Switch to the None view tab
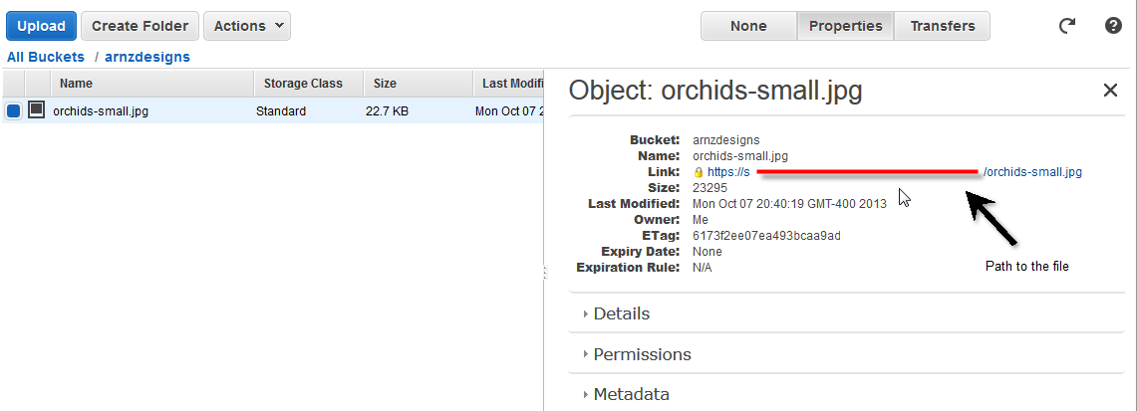1137x411 pixels. tap(748, 26)
